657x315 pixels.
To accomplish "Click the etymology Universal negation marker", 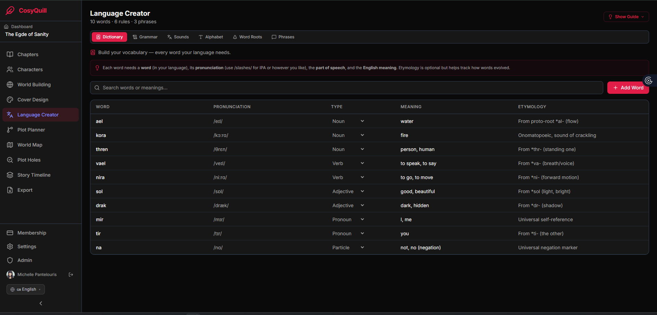I will tap(548, 248).
